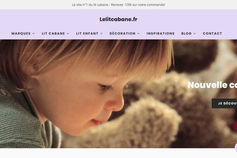Expand the chevron next to DÉCORATION
237x158 pixels.
click(139, 34)
